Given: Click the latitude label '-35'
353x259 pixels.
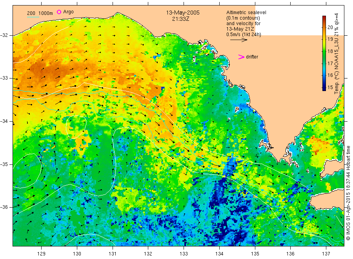Looking at the screenshot, I should pos(4,164).
